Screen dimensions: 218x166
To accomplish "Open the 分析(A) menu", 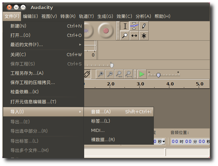I will 143,17.
